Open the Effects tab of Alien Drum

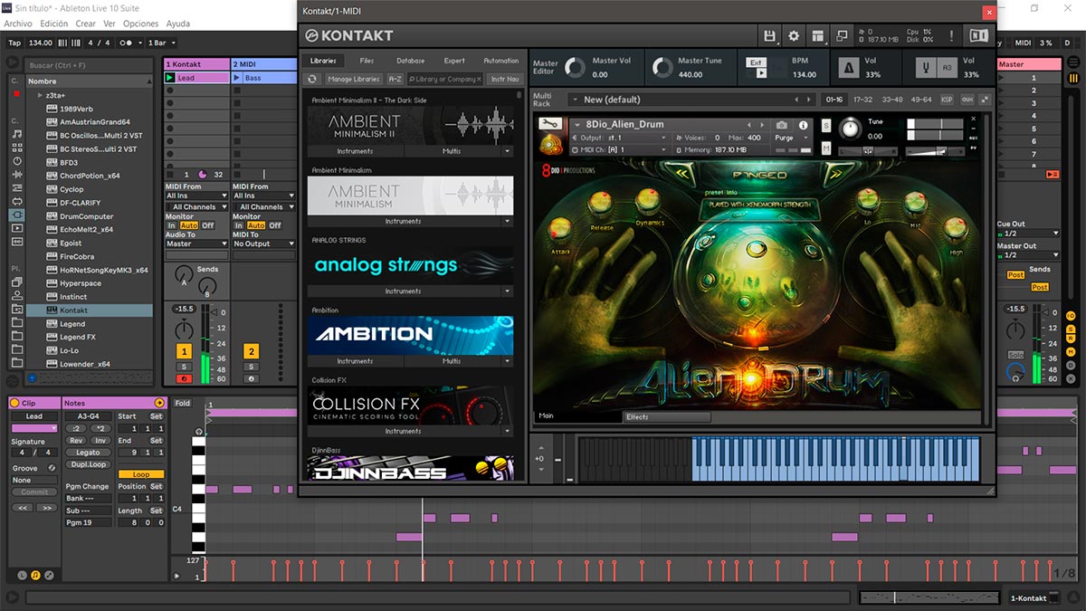tap(667, 417)
